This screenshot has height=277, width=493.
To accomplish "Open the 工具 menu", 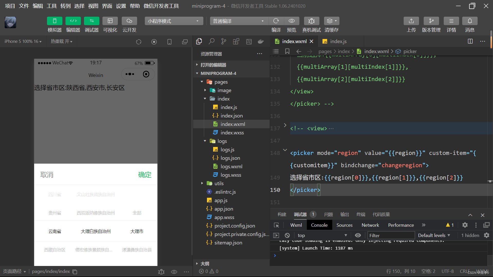I will click(51, 6).
